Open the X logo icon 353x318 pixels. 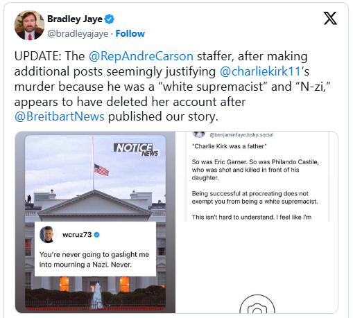pos(330,19)
